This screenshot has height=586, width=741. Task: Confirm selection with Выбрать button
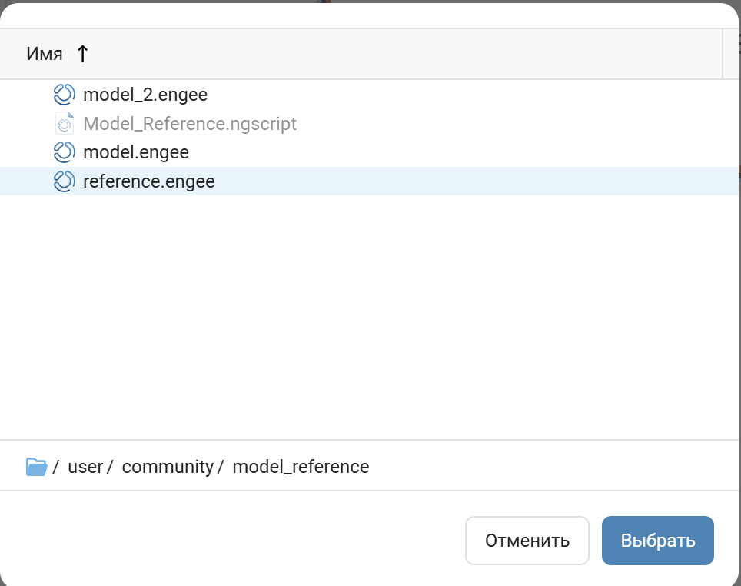coord(658,540)
